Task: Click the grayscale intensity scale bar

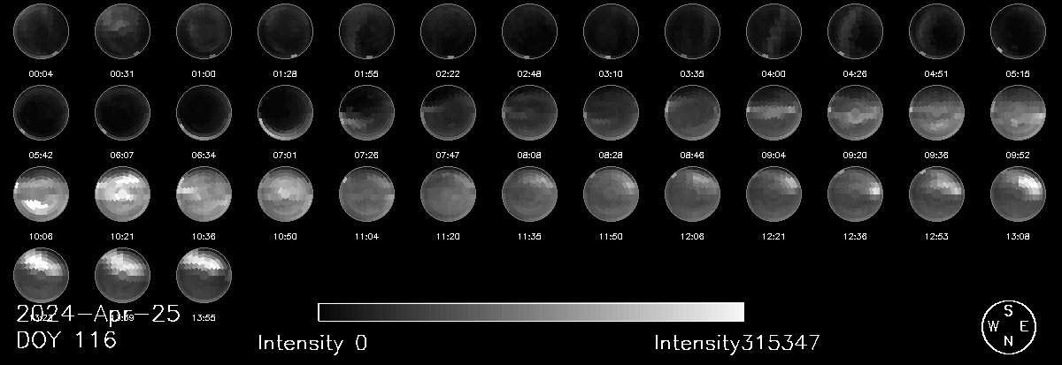Action: point(530,312)
